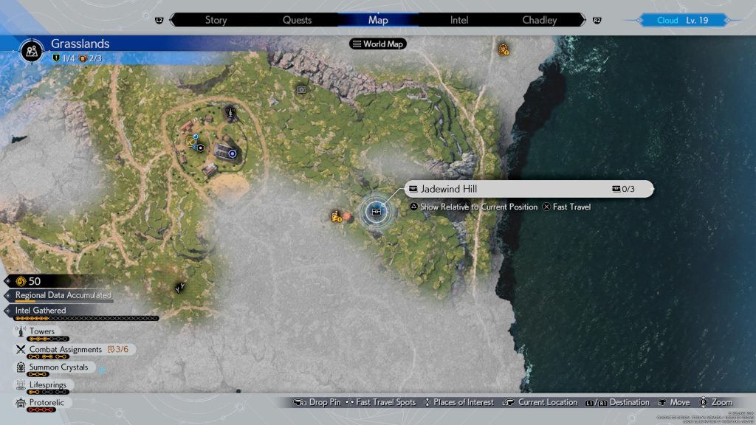Viewport: 756px width, 425px height.
Task: Click the white hexagon marker in settlement
Action: click(x=201, y=148)
